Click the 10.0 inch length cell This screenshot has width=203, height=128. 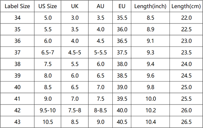(x=150, y=99)
